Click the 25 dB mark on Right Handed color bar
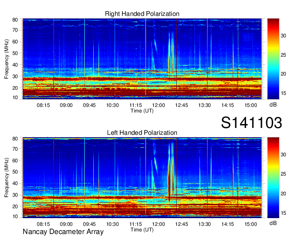Viewport: 291px width, 237px height. click(x=283, y=55)
